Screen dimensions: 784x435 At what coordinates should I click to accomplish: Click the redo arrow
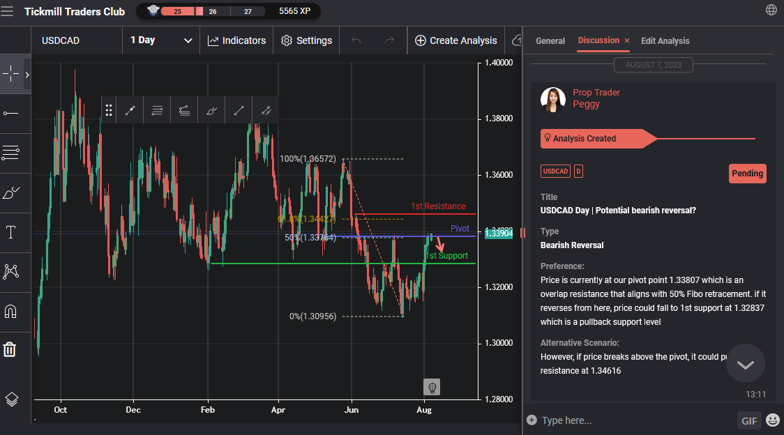point(389,40)
